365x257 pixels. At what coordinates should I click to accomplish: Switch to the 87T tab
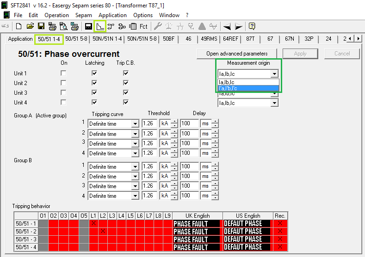pos(250,39)
